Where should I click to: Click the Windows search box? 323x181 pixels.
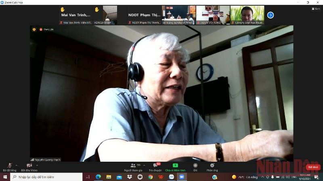click(x=46, y=177)
